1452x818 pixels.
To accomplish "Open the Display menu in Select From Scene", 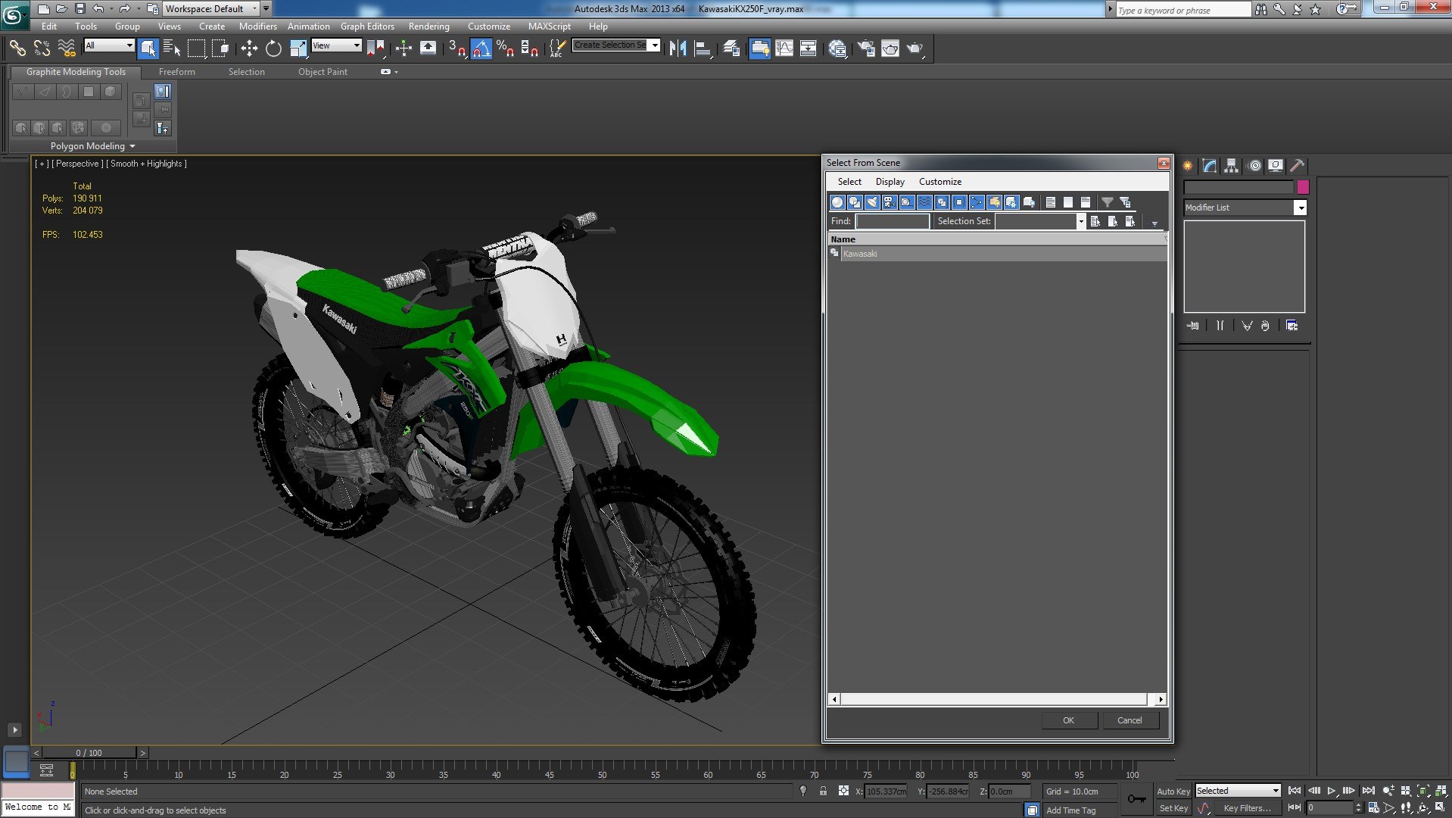I will pyautogui.click(x=890, y=182).
